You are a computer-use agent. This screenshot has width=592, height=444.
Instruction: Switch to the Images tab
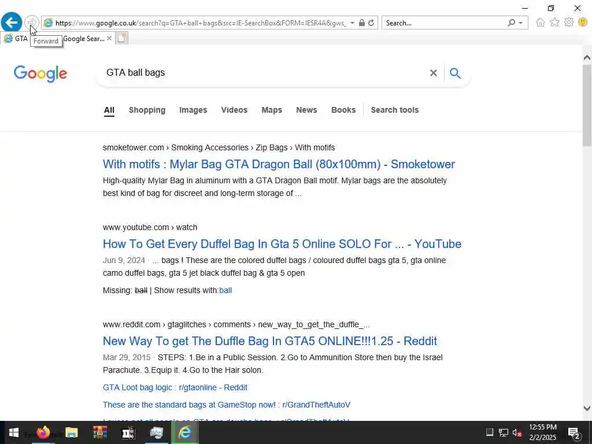193,110
